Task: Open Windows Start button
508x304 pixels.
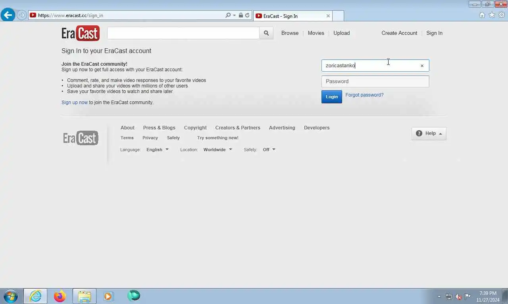Action: point(11,296)
